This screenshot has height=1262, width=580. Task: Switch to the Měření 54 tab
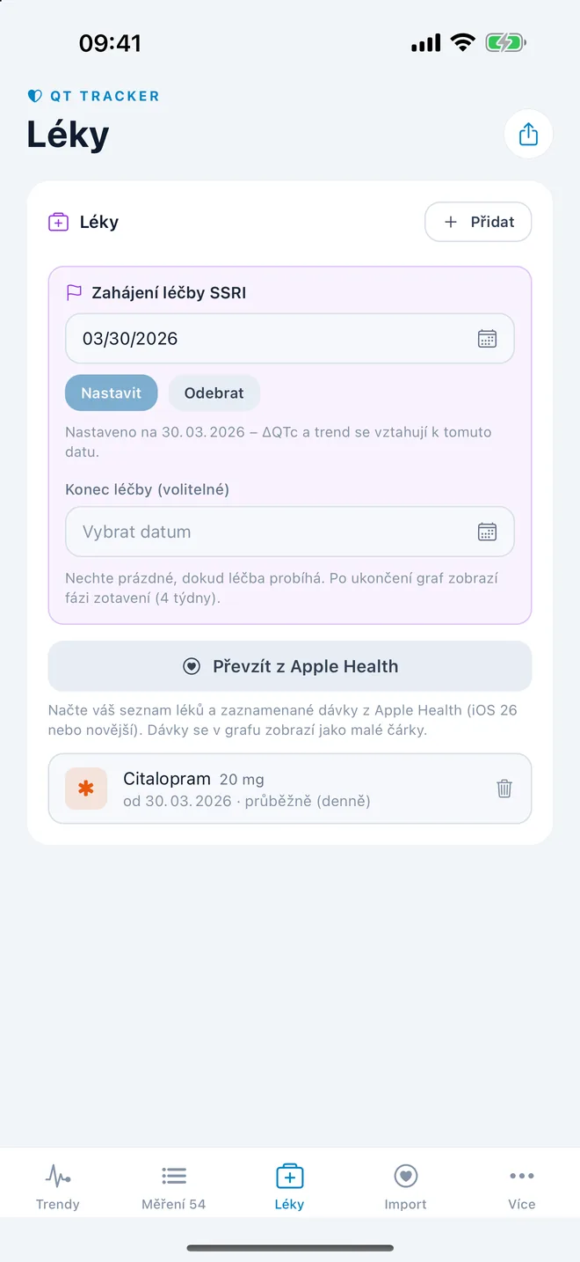(x=174, y=1185)
